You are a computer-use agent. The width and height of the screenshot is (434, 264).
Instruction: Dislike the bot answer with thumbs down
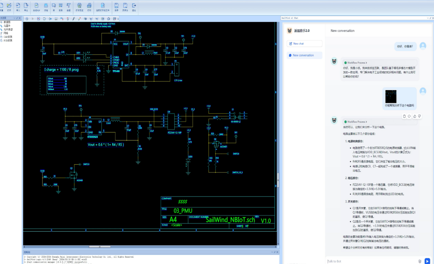tap(420, 116)
